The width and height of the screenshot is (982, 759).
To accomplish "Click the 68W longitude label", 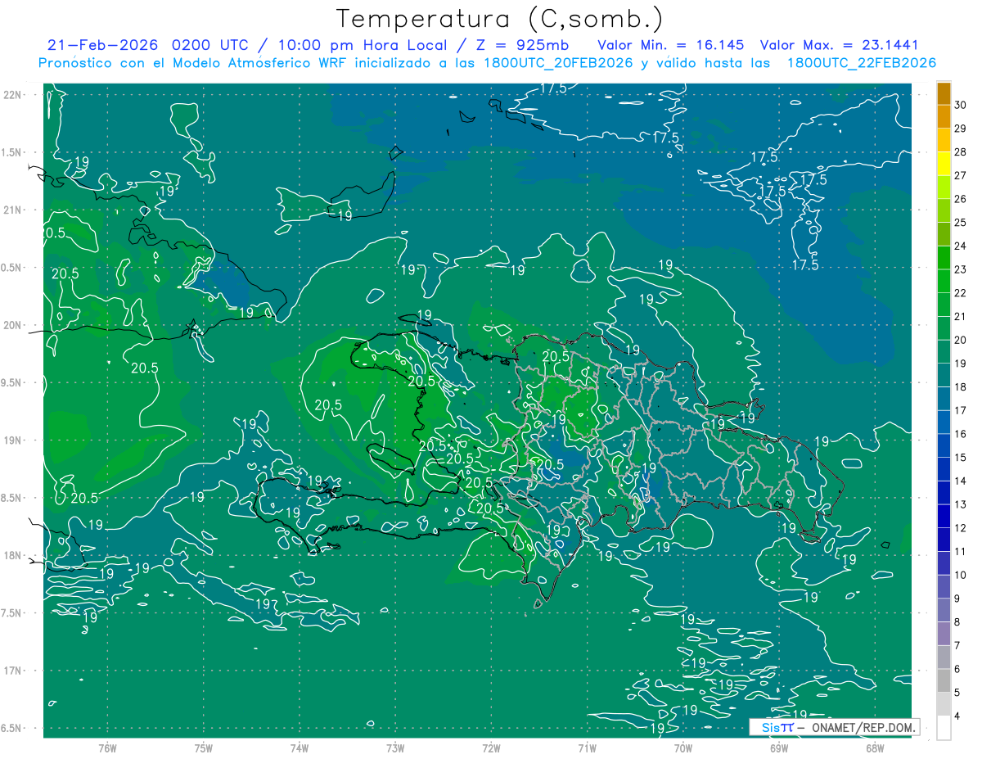I will point(874,748).
